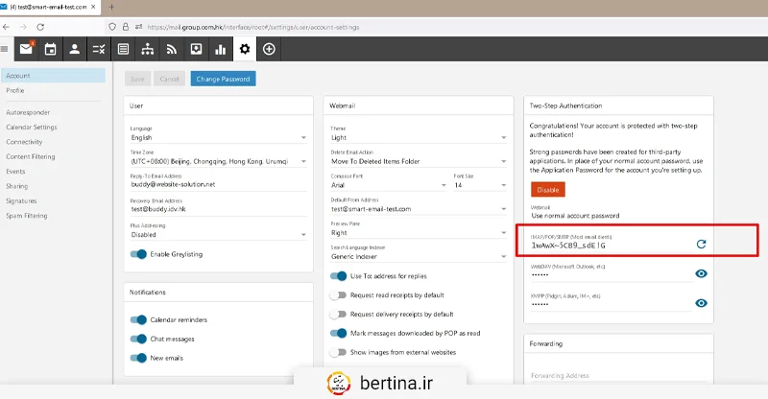768x399 pixels.
Task: Open the Contacts person icon
Action: pyautogui.click(x=74, y=49)
